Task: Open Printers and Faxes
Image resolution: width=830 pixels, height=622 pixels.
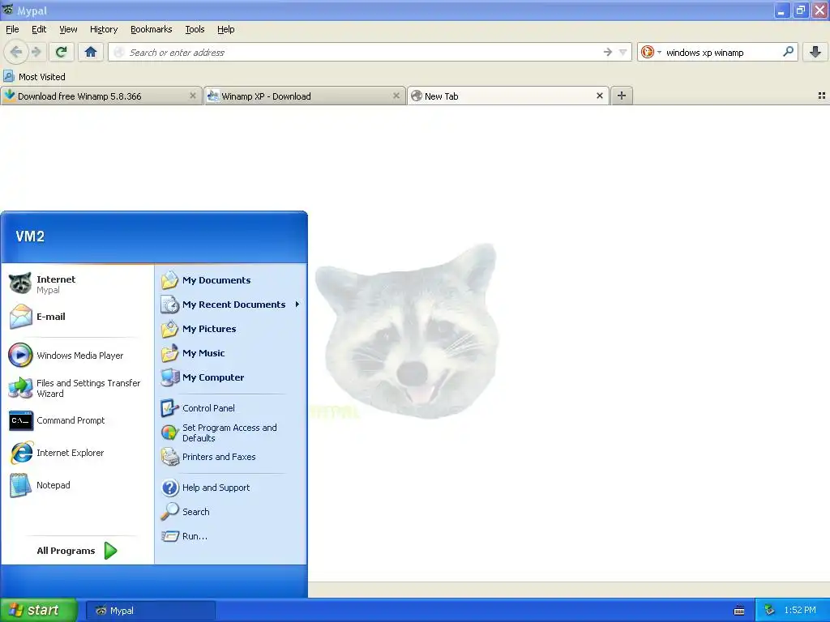Action: [x=230, y=457]
